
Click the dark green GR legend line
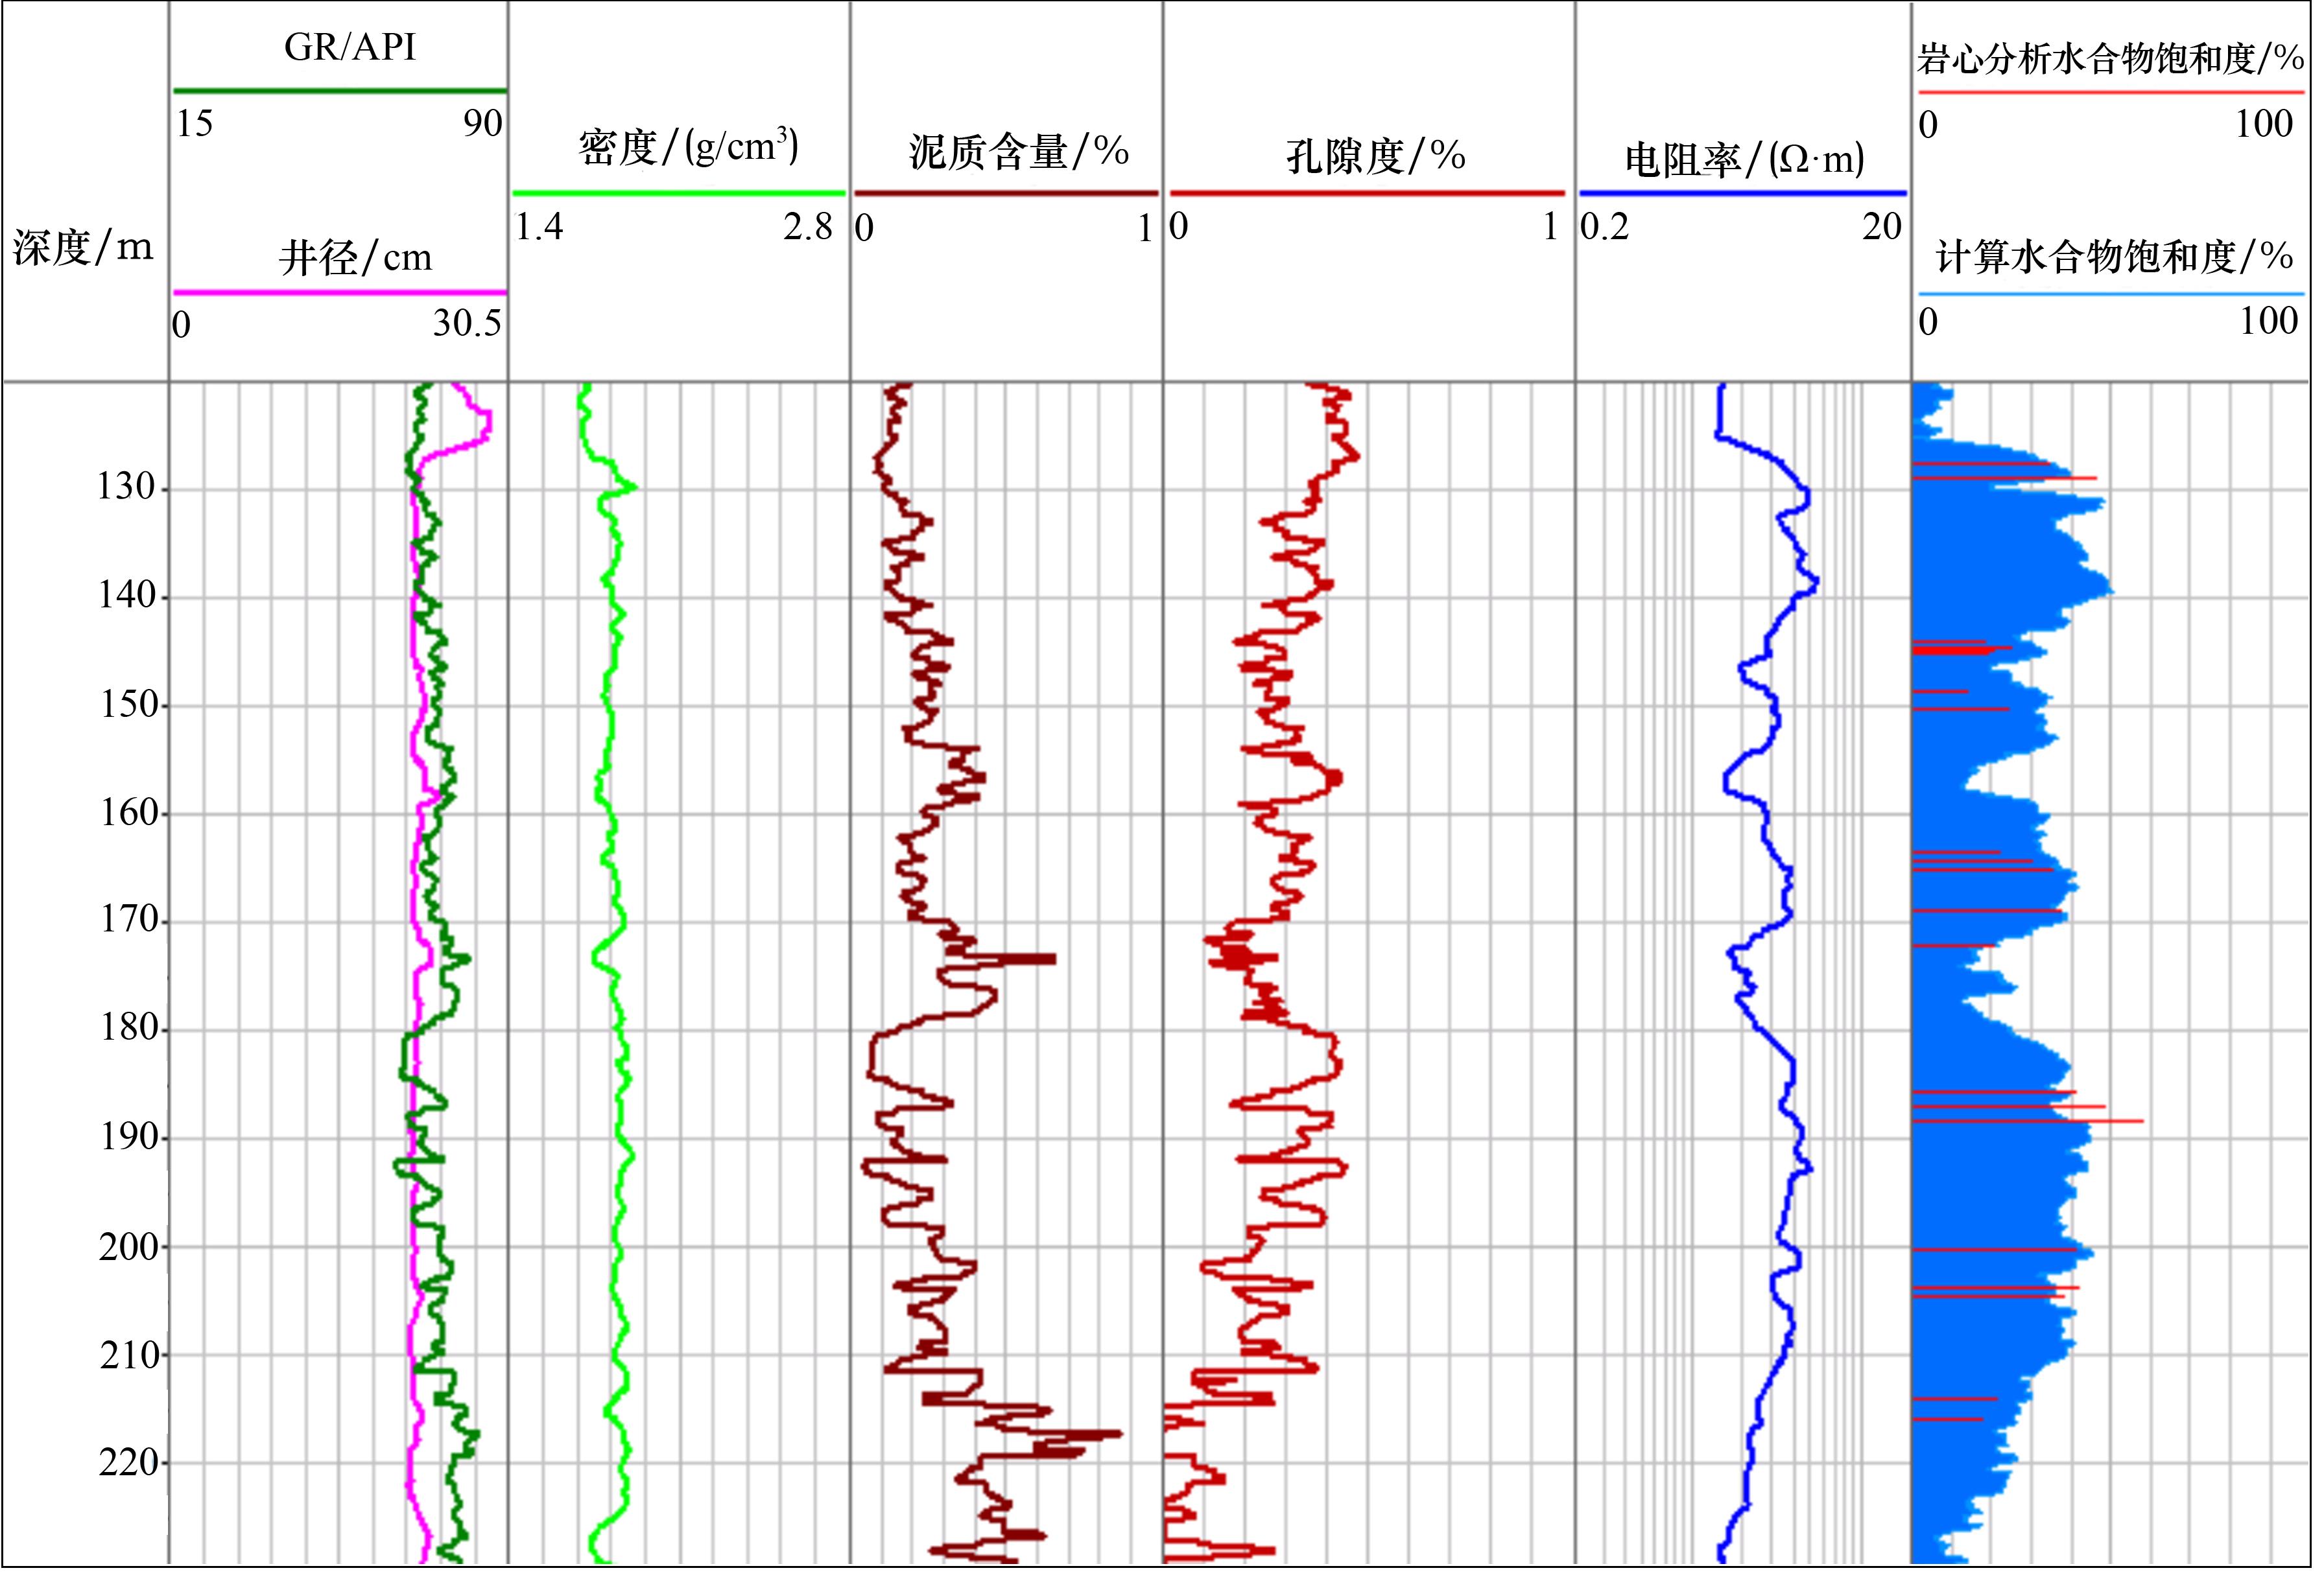pos(340,91)
